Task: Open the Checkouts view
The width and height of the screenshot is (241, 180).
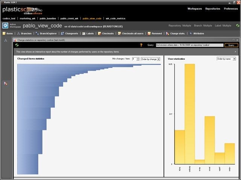Action: tap(106, 33)
